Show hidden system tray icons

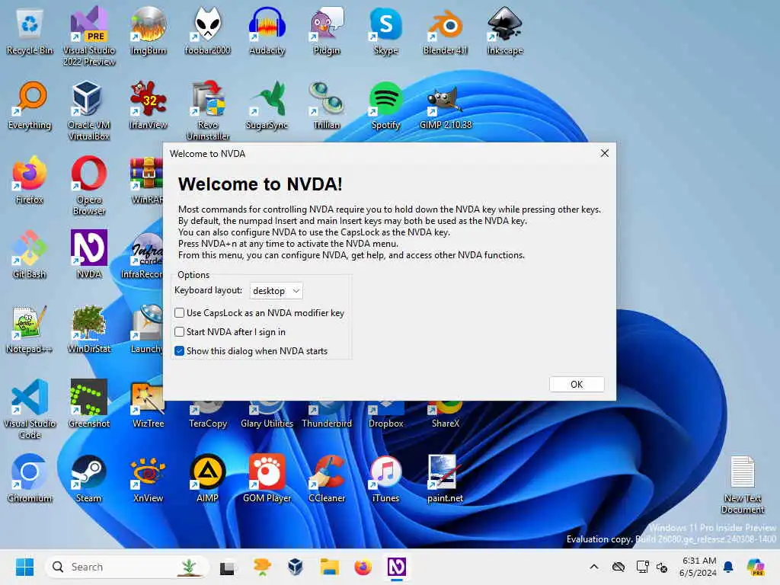594,567
